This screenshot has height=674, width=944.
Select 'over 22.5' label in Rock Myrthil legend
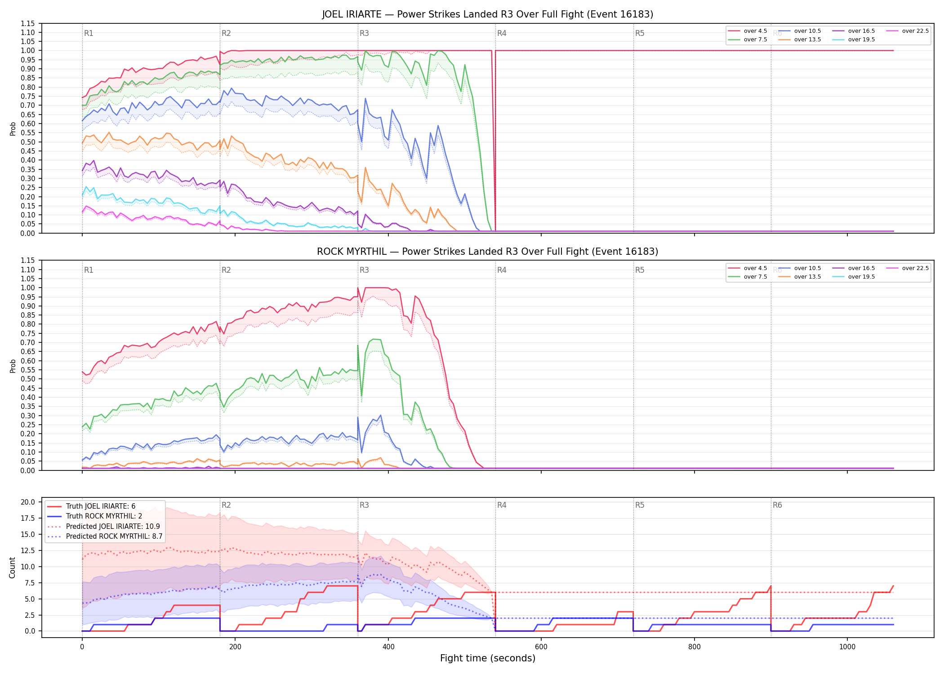coord(915,268)
